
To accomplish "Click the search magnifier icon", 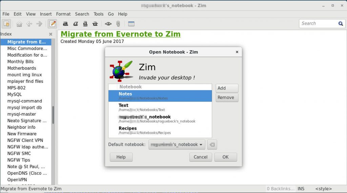I will tap(341, 23).
